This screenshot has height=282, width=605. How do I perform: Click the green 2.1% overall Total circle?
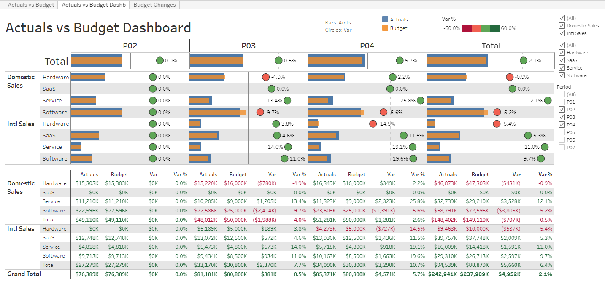click(x=524, y=61)
